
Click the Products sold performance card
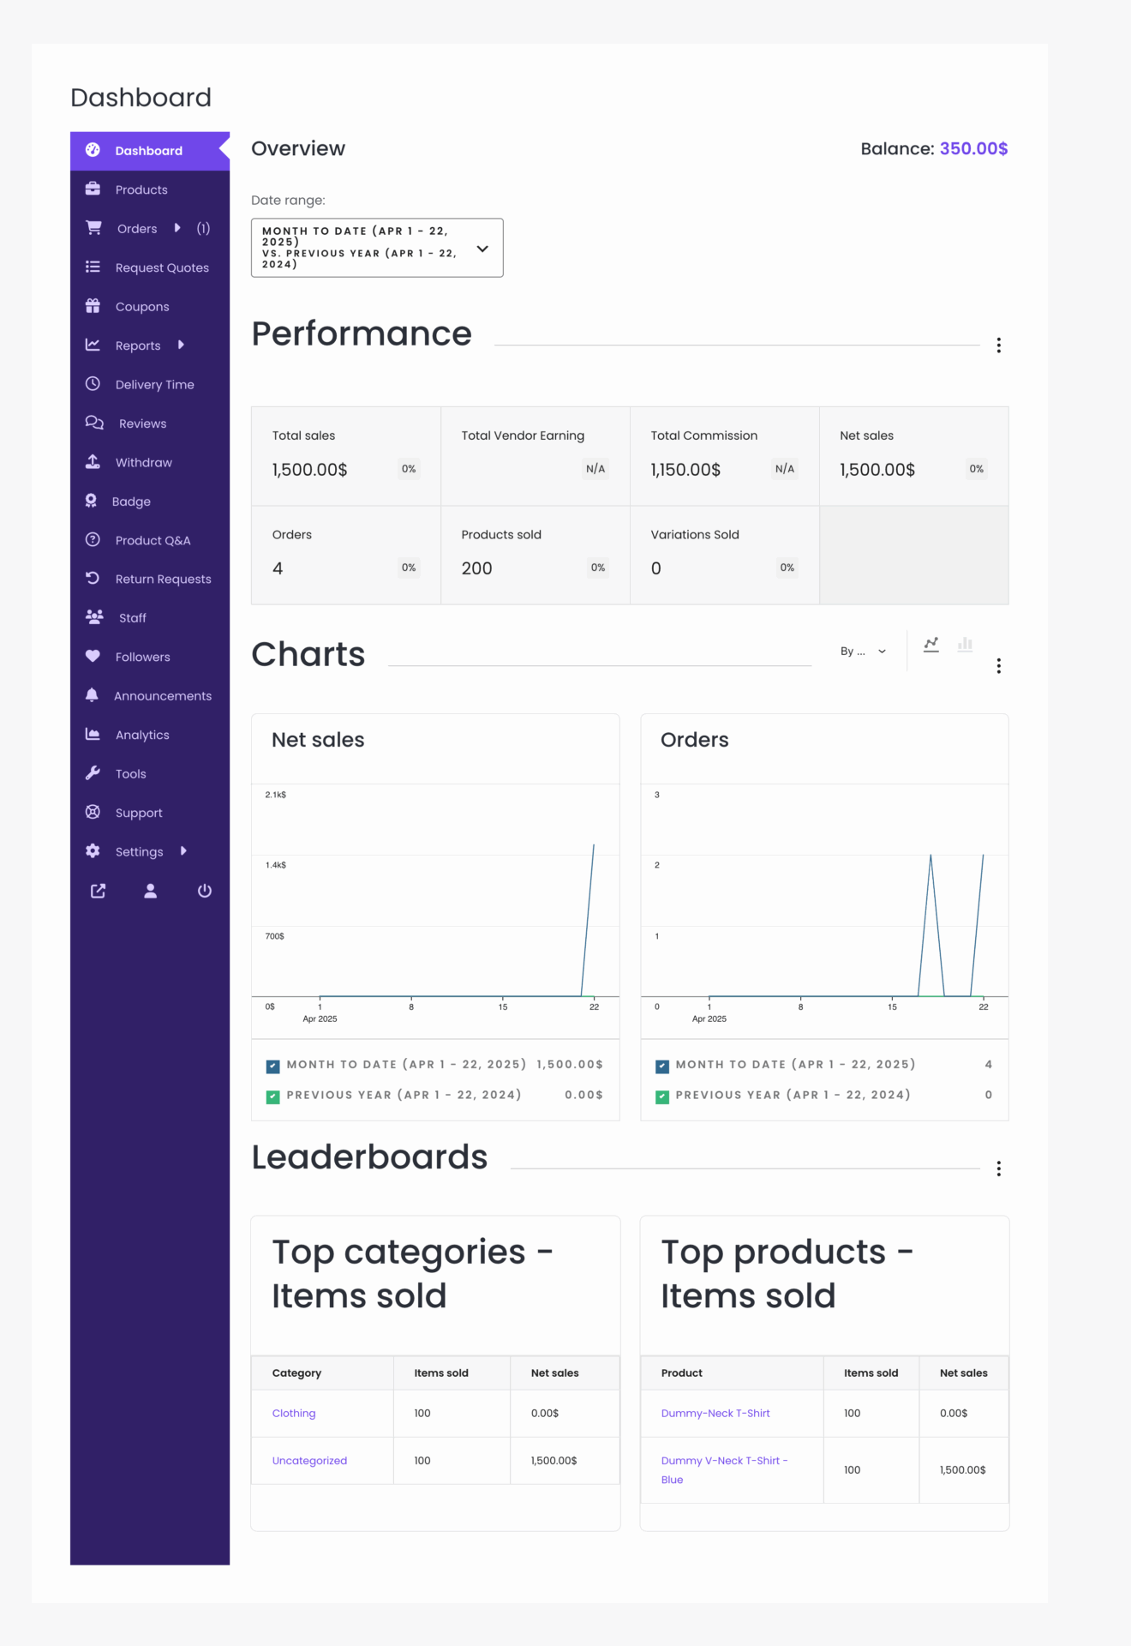coord(536,556)
